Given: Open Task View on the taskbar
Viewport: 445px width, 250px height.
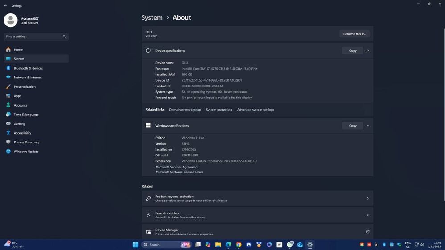Looking at the screenshot, I should coord(198,245).
